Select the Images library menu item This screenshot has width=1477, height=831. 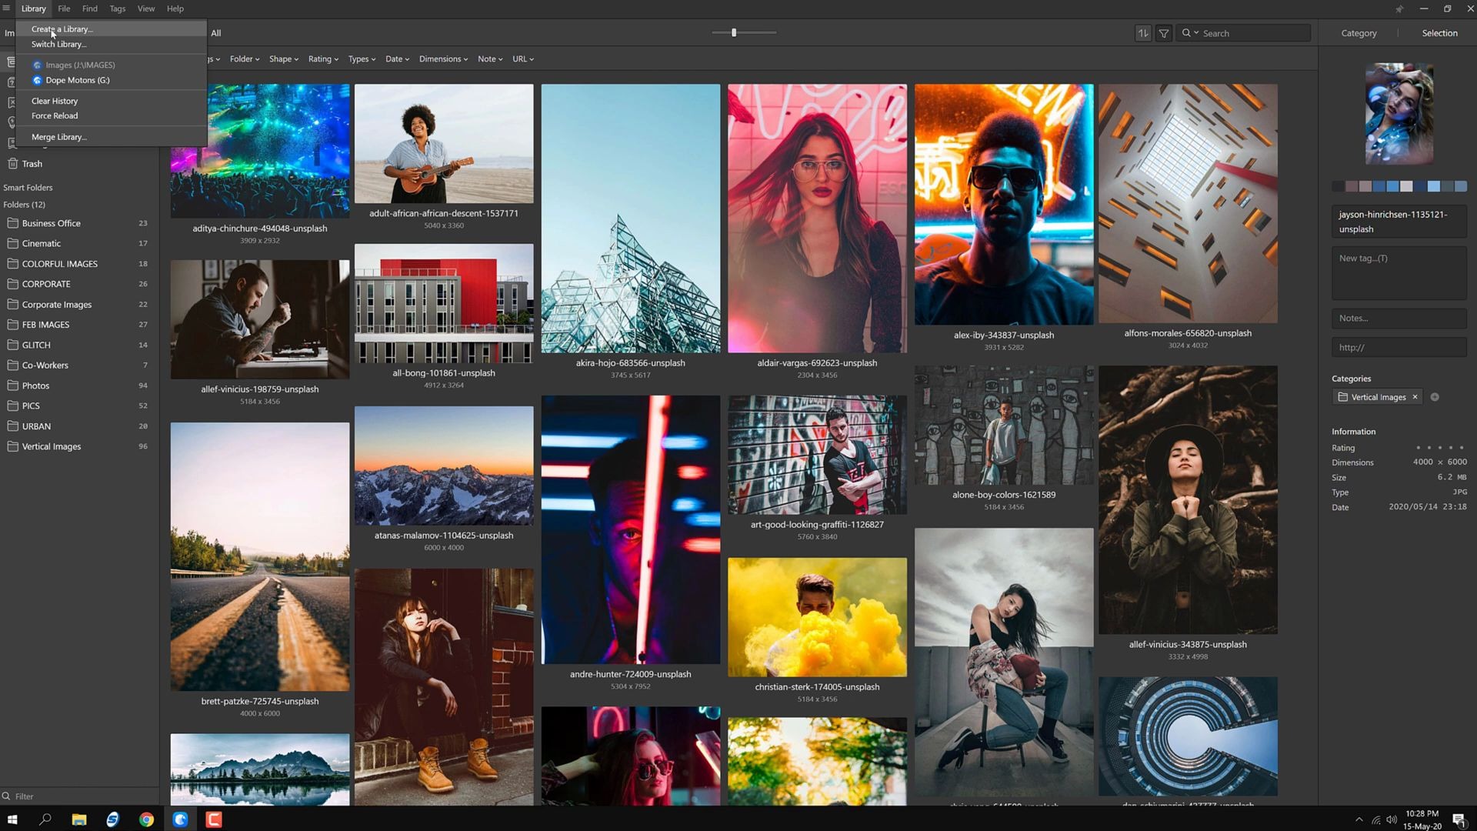pos(80,64)
